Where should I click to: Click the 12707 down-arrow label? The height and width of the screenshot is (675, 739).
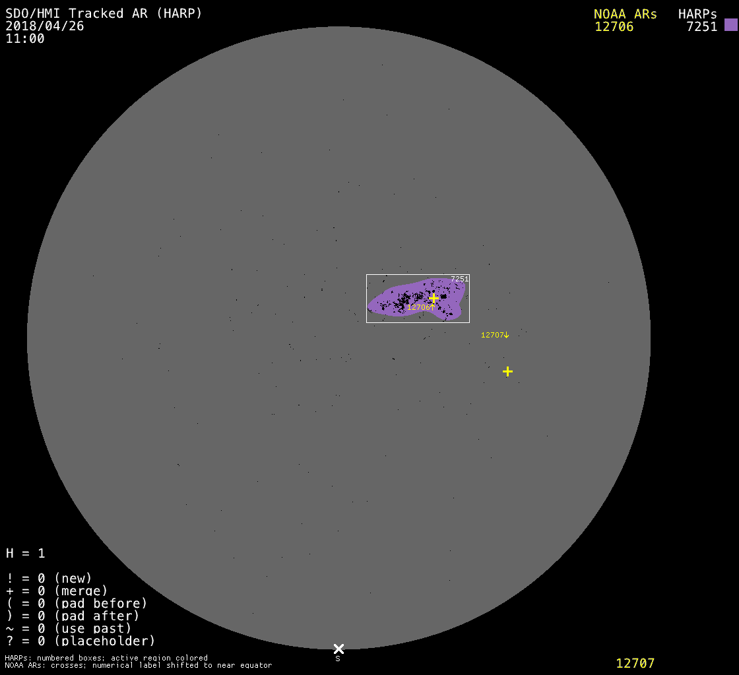(495, 335)
